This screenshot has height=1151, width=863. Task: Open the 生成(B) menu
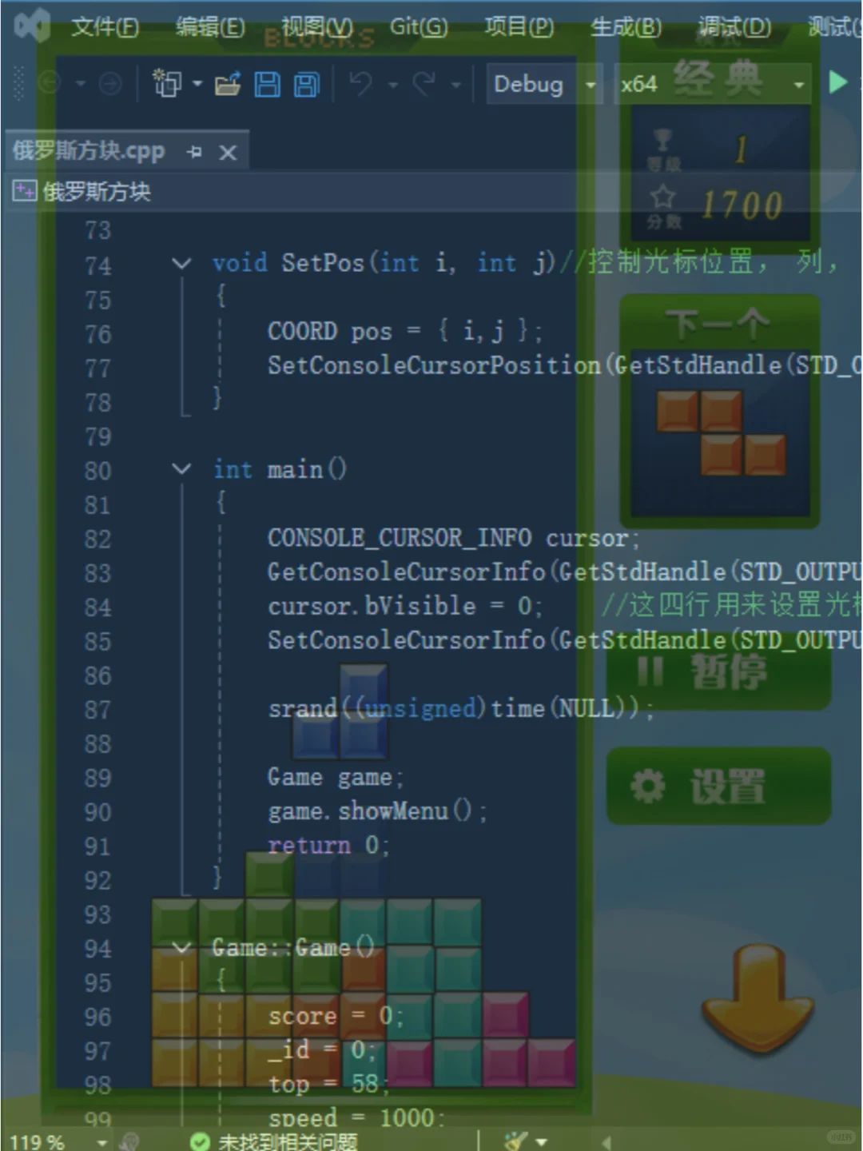click(x=626, y=28)
